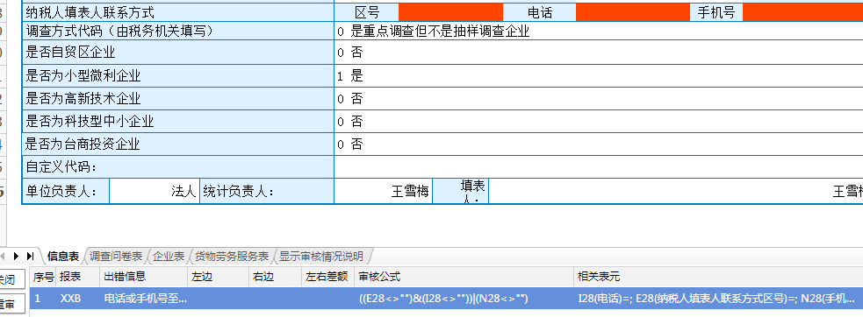The width and height of the screenshot is (863, 317).
Task: Click the 重审 re-audit button
Action: pos(12,304)
